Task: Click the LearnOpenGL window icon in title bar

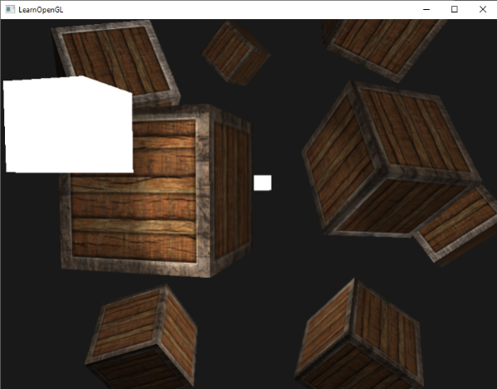Action: coord(9,9)
